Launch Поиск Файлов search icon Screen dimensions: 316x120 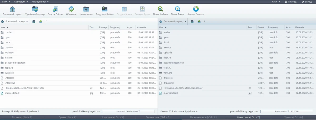pos(160,9)
